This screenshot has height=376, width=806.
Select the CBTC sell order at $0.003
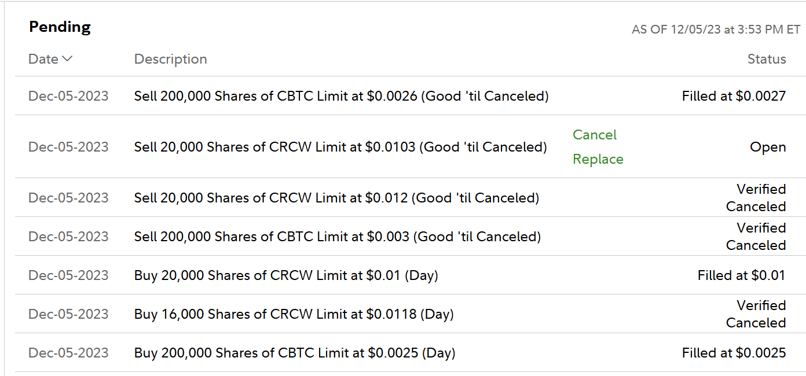(337, 237)
